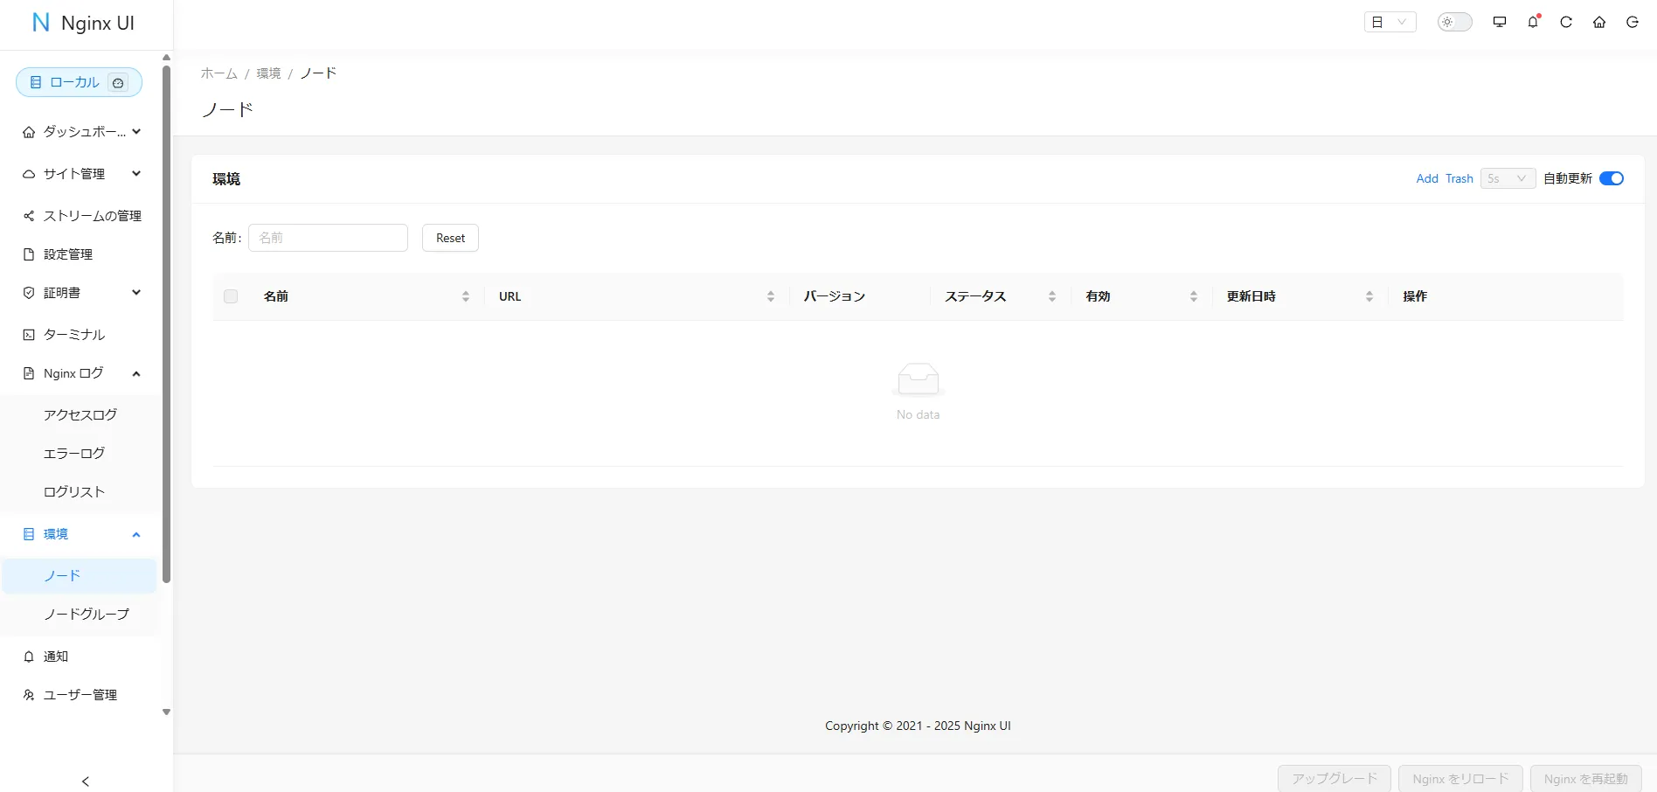Click ホーム in the breadcrumb

click(x=219, y=73)
